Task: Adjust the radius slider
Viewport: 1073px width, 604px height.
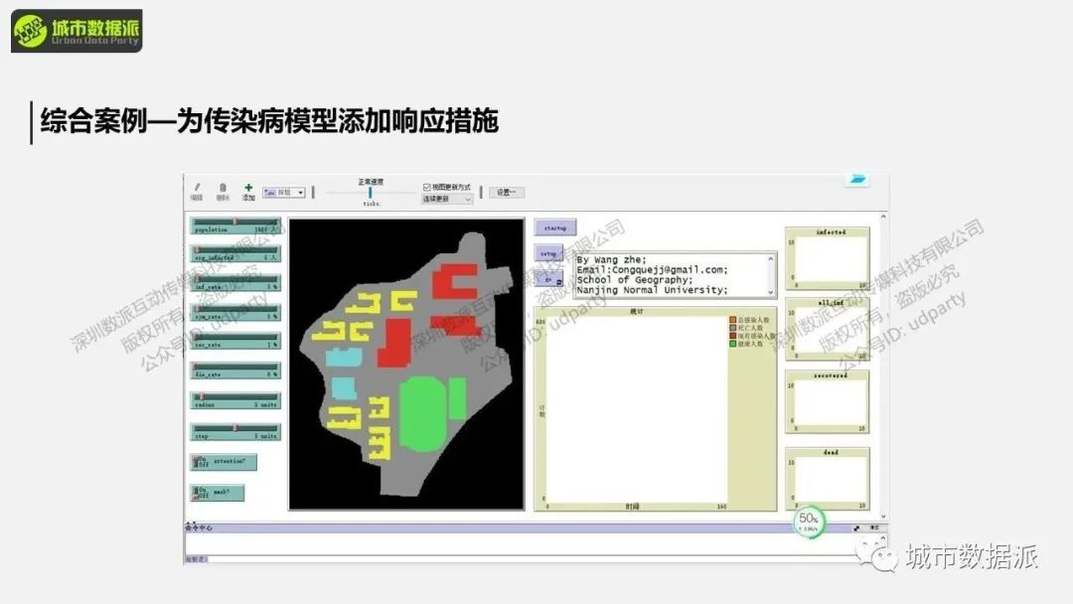Action: 235,400
